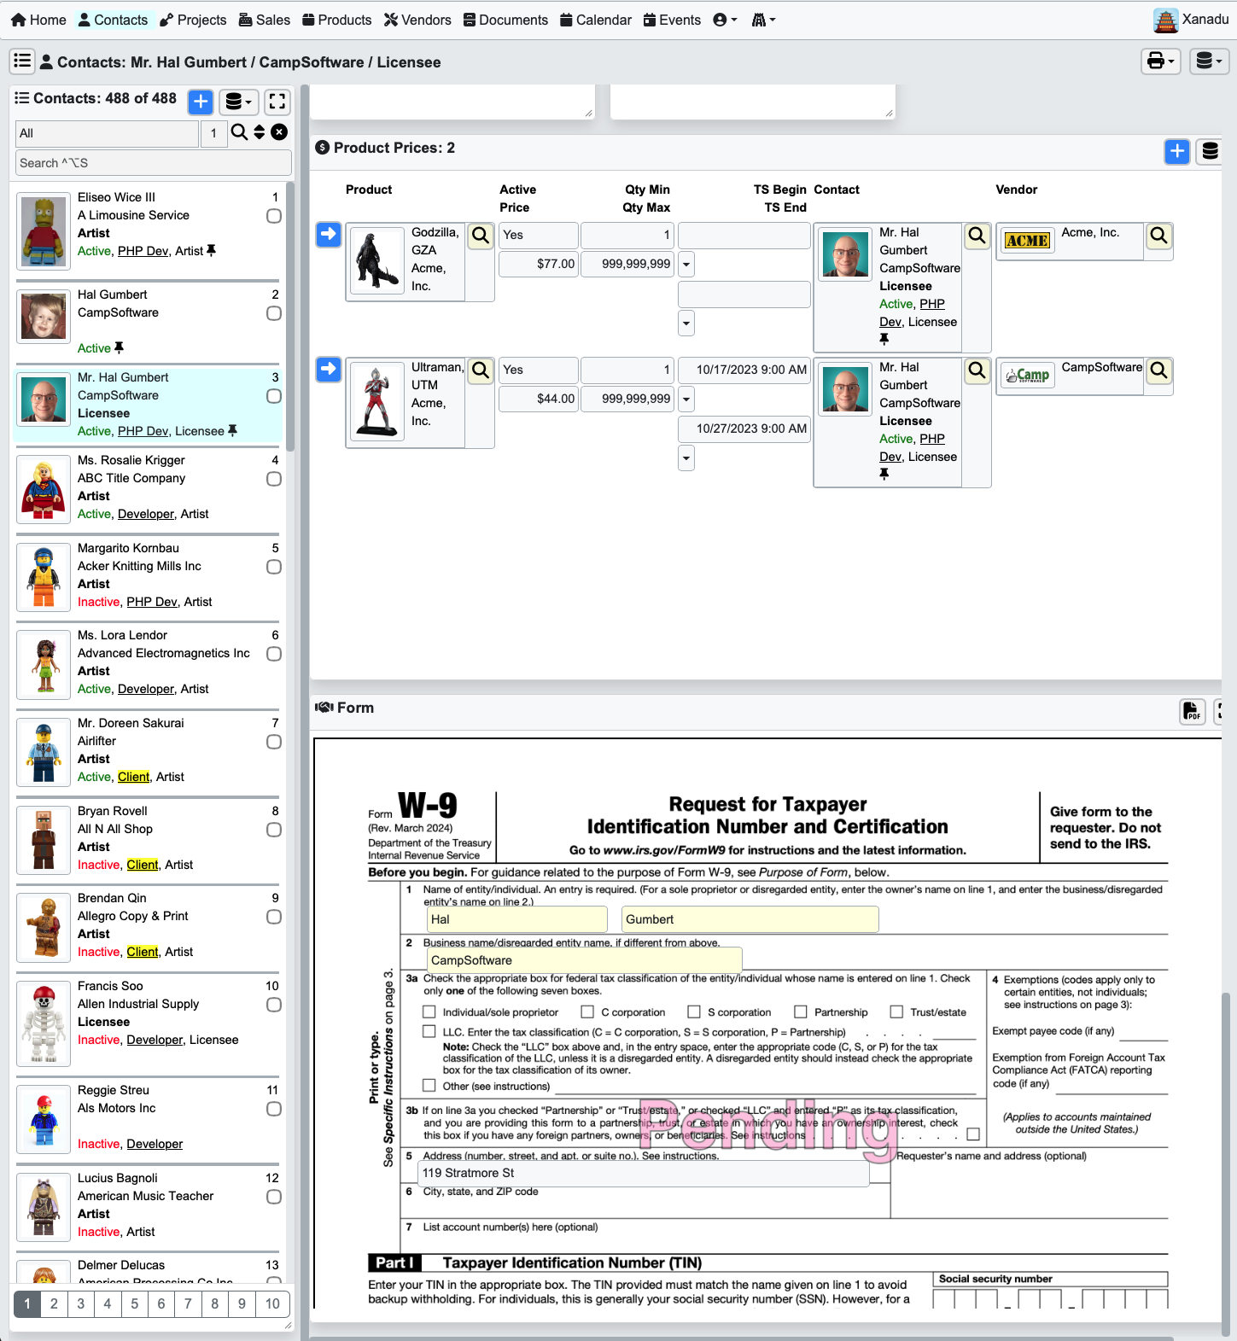Open the Documents menu item

[505, 20]
